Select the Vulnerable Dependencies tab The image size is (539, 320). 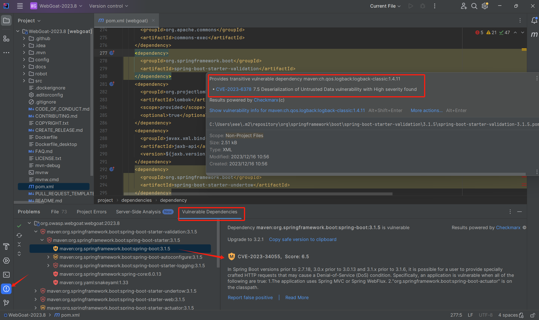point(210,212)
